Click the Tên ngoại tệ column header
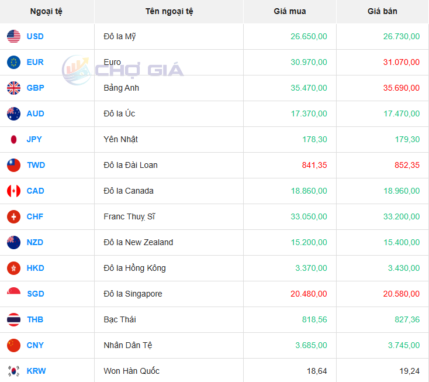The height and width of the screenshot is (382, 429). [x=169, y=11]
